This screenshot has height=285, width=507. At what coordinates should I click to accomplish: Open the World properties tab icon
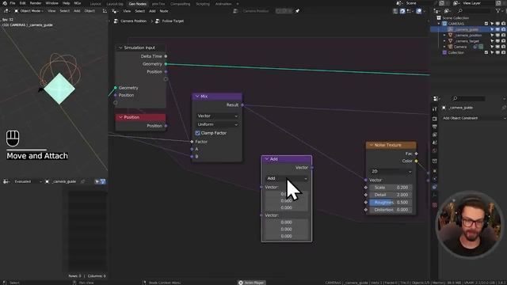click(435, 150)
